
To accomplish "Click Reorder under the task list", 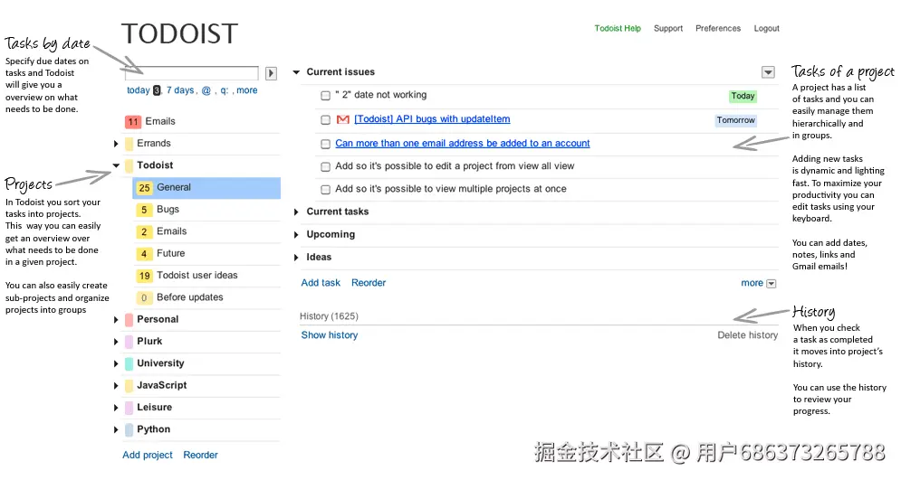I will coord(369,283).
